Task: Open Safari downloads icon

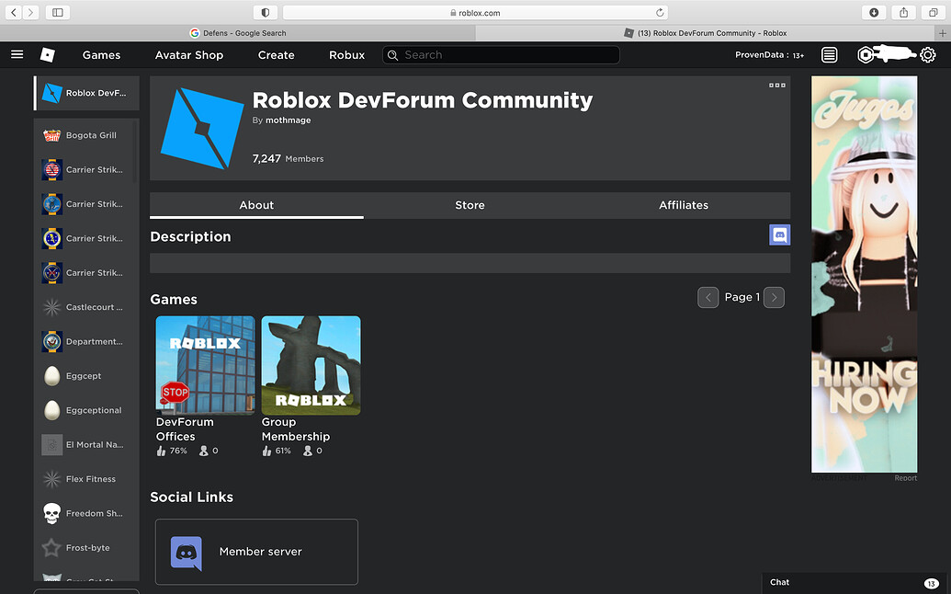Action: [x=874, y=12]
